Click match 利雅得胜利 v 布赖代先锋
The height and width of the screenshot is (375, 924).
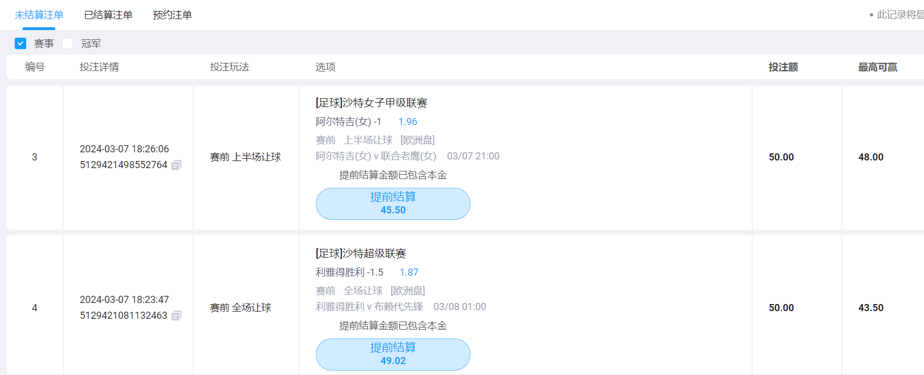pyautogui.click(x=369, y=307)
